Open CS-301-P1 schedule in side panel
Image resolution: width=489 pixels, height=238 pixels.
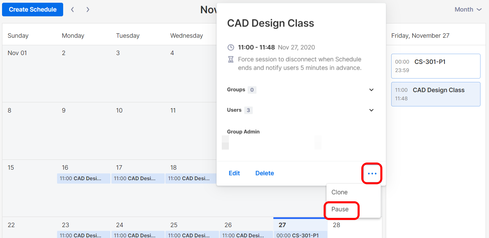[x=436, y=66]
